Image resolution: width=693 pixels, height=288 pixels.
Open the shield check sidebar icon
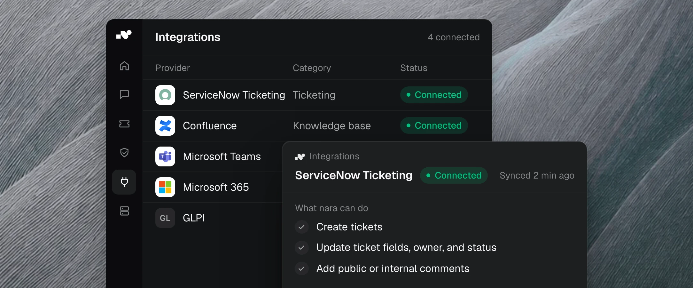(x=124, y=152)
